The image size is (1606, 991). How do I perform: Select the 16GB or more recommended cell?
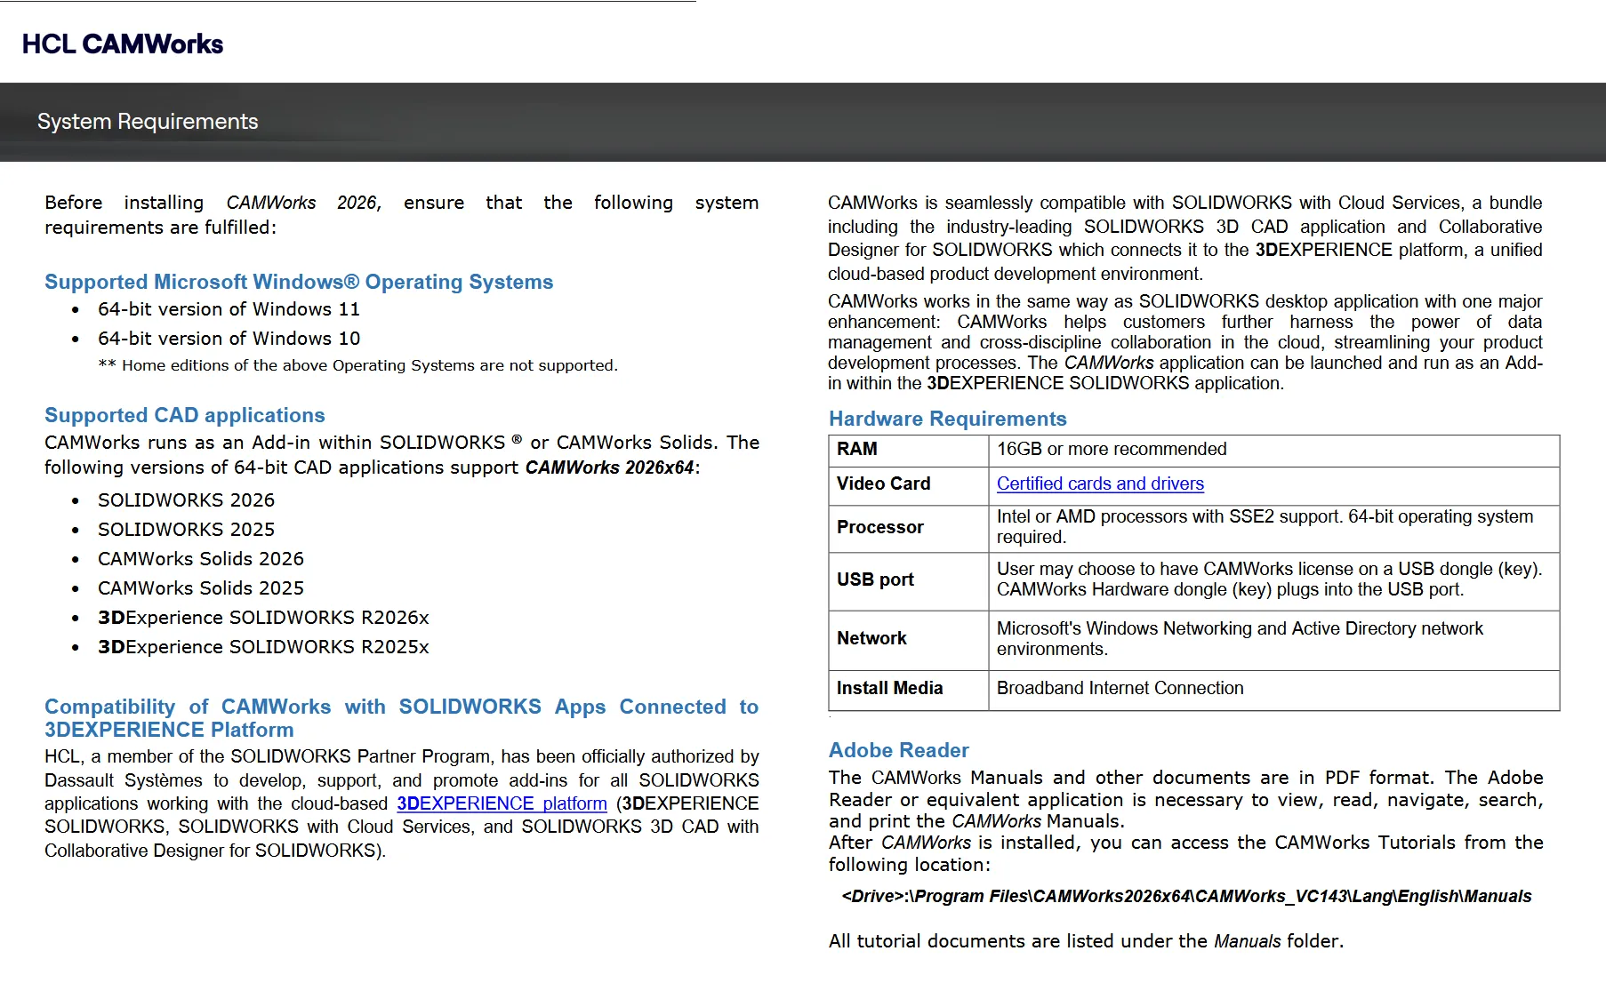[x=1274, y=450]
